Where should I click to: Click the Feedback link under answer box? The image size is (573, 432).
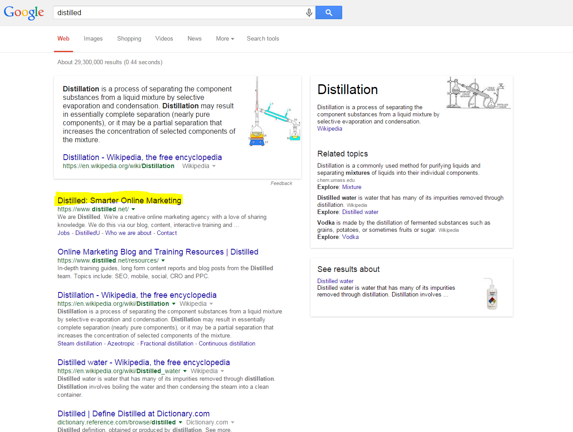[281, 183]
